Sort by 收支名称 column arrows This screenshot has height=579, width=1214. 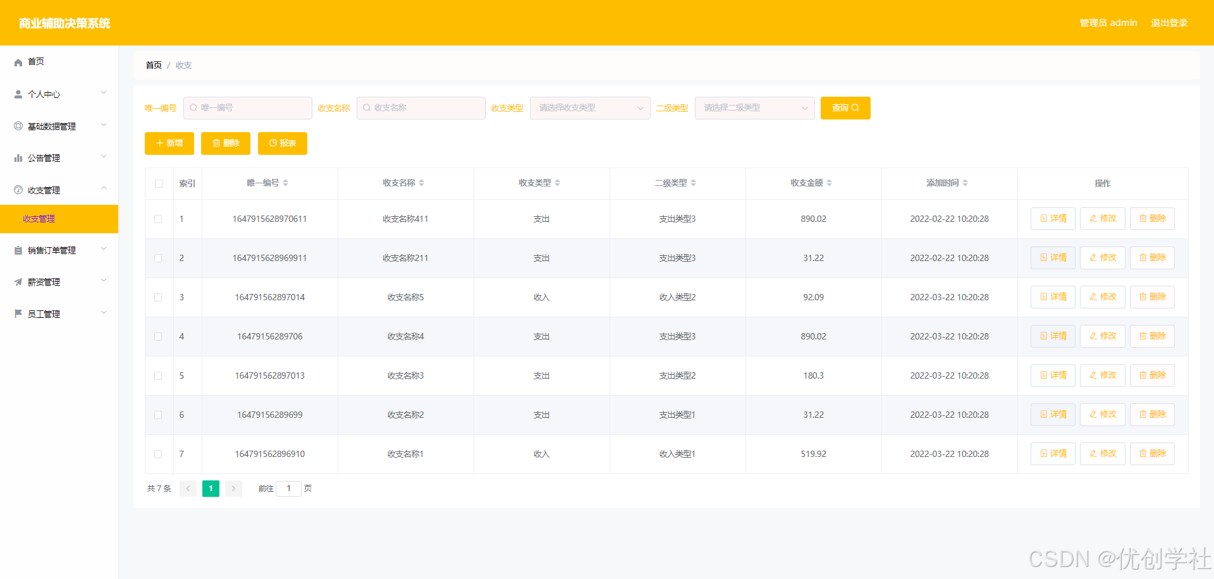pos(422,183)
